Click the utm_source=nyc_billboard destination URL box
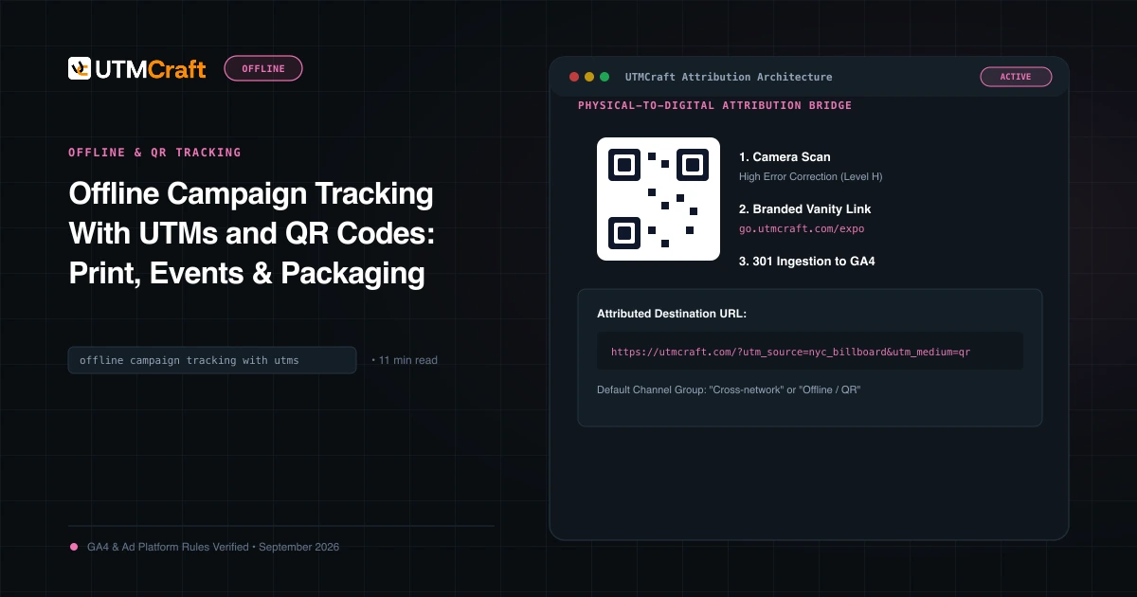Viewport: 1137px width, 597px height. pyautogui.click(x=810, y=351)
